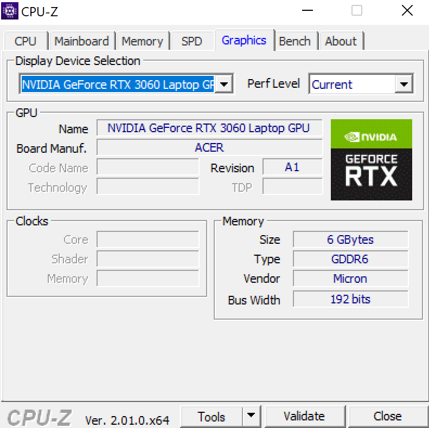Switch to the Memory tab

[x=143, y=41]
